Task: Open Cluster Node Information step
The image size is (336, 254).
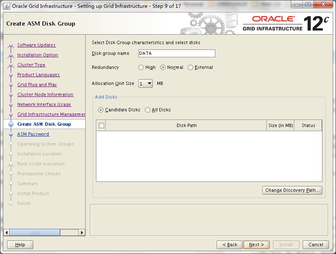Action: click(45, 94)
